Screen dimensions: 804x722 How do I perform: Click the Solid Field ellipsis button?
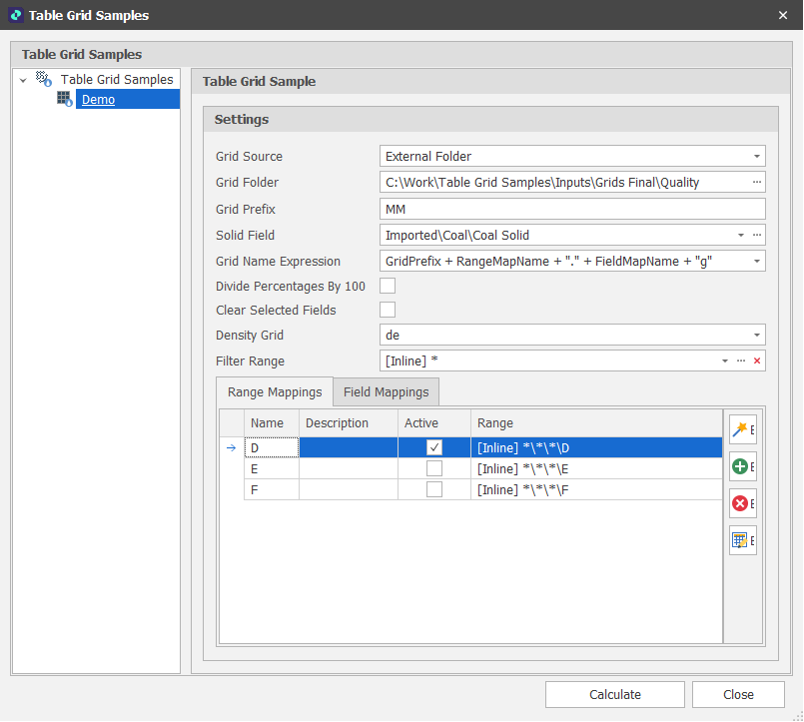[x=757, y=235]
